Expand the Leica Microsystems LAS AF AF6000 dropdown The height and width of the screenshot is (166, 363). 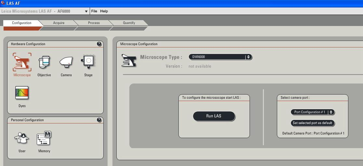45,11
